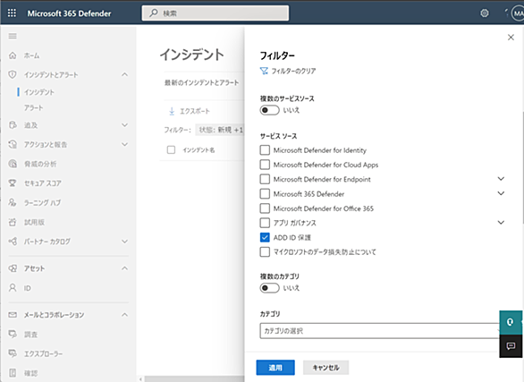Click the アセット icon
Viewport: 524px width, 382px height.
[13, 268]
